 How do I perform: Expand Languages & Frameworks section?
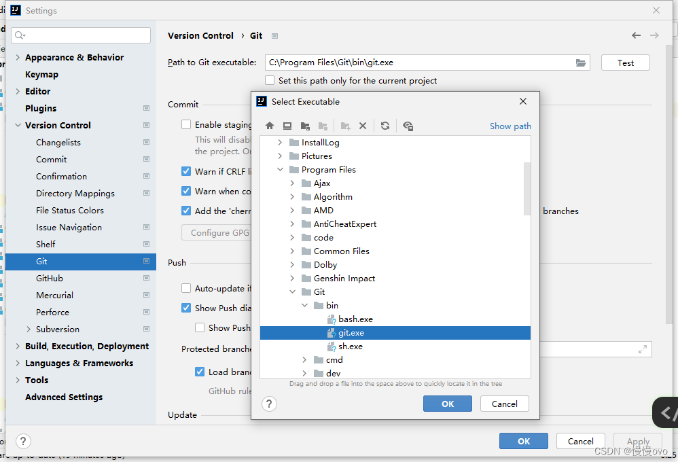click(18, 363)
